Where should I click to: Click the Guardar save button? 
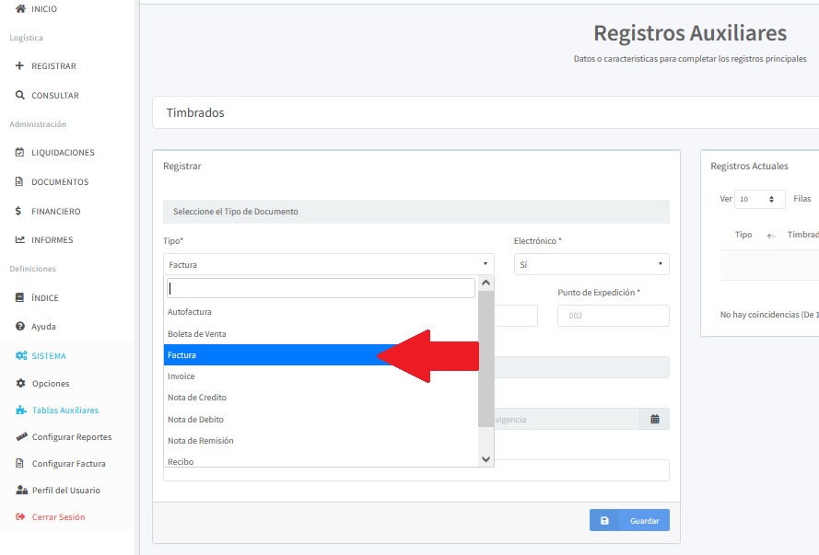(630, 521)
